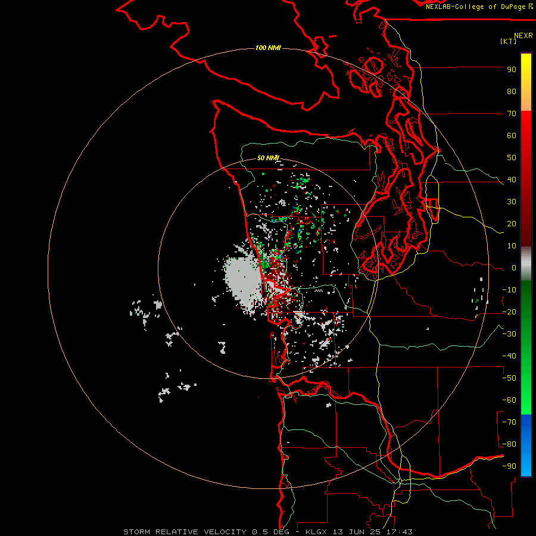Click the positive 80 scale value

512,92
